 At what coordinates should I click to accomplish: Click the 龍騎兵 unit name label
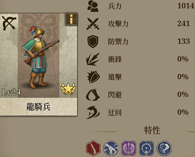coord(38,107)
